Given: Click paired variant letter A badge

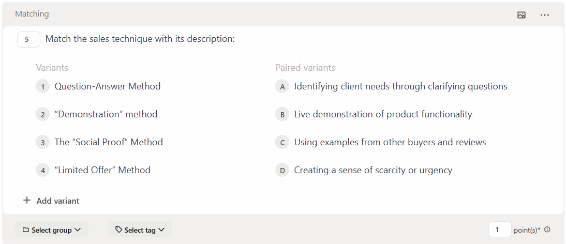Looking at the screenshot, I should pyautogui.click(x=282, y=87).
